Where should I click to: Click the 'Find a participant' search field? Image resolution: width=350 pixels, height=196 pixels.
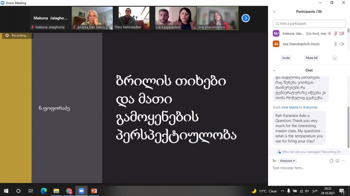(x=309, y=24)
